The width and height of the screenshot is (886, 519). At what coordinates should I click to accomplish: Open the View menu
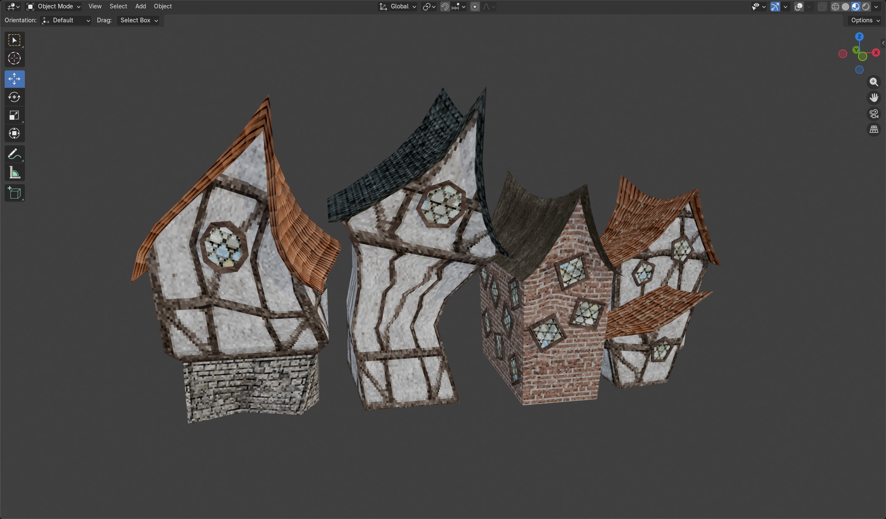click(95, 6)
